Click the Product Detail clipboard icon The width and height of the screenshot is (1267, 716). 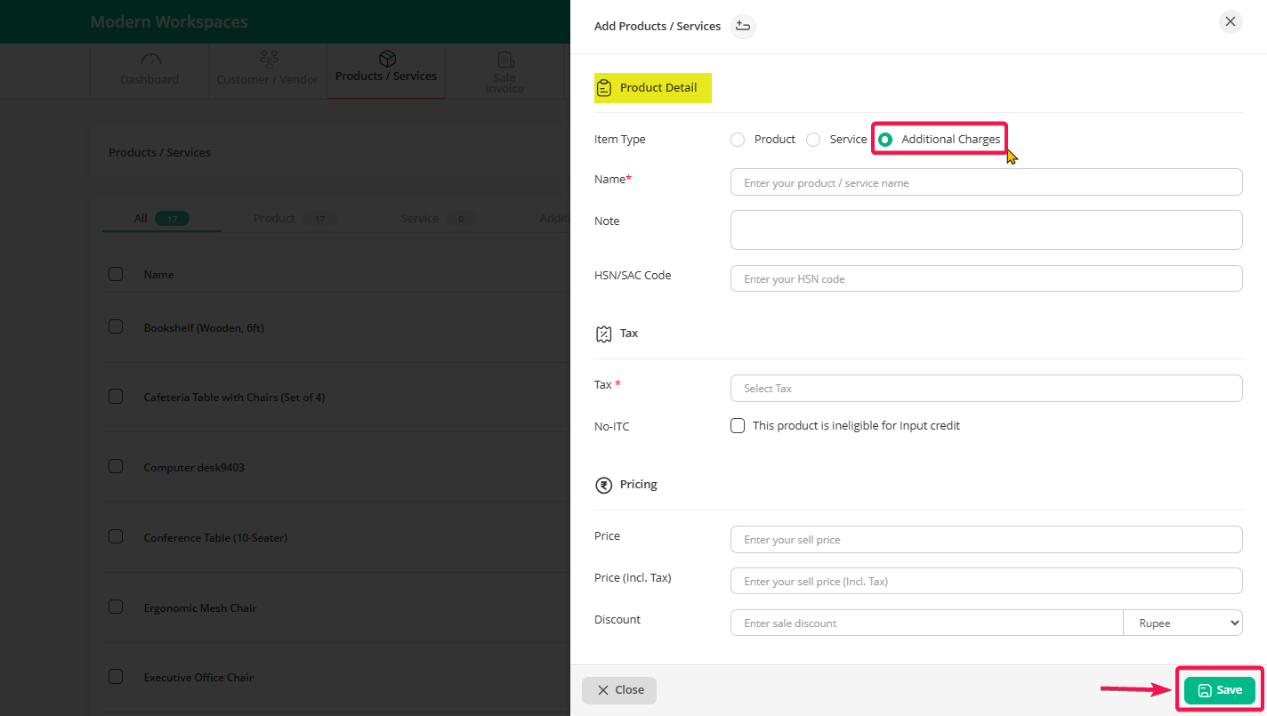pyautogui.click(x=604, y=88)
